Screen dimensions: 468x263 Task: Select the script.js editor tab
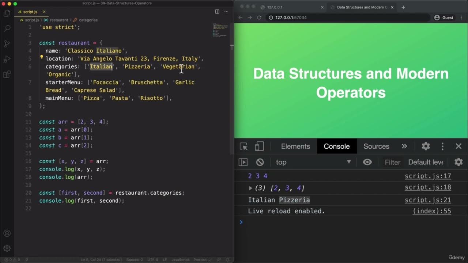click(31, 12)
